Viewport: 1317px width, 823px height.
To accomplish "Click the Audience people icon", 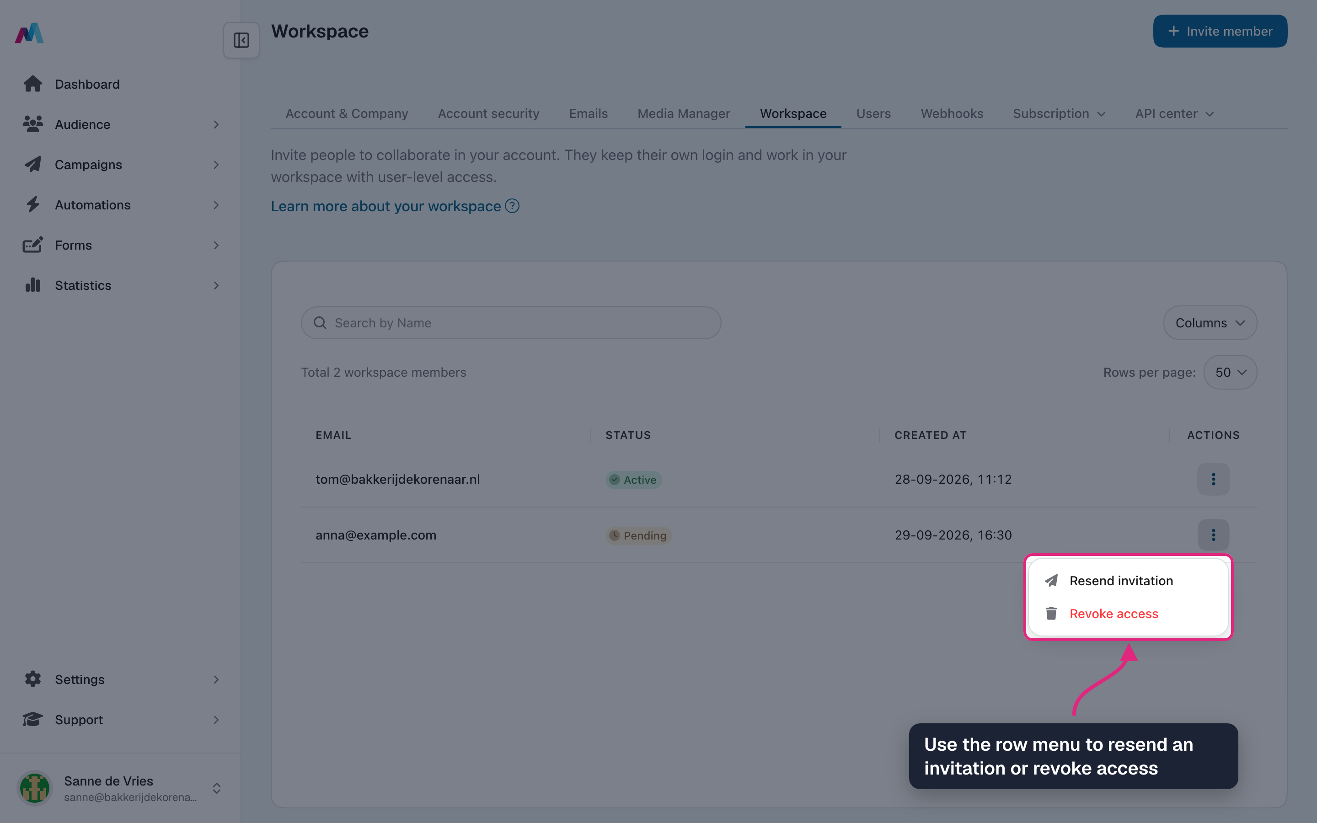I will pyautogui.click(x=32, y=124).
